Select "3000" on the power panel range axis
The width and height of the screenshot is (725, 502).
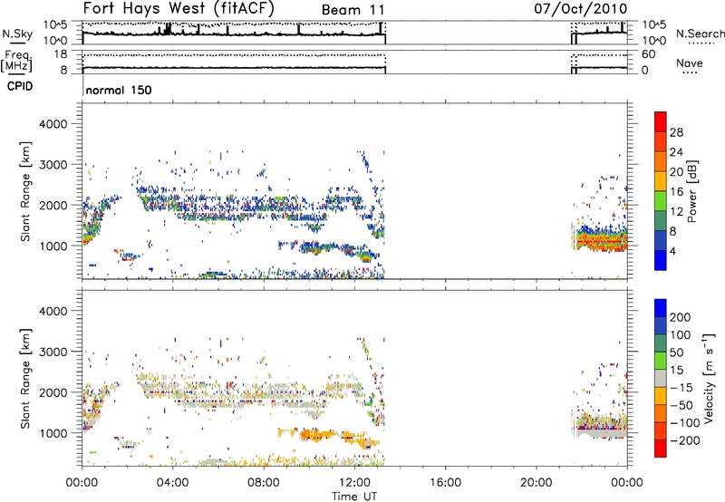[x=53, y=165]
